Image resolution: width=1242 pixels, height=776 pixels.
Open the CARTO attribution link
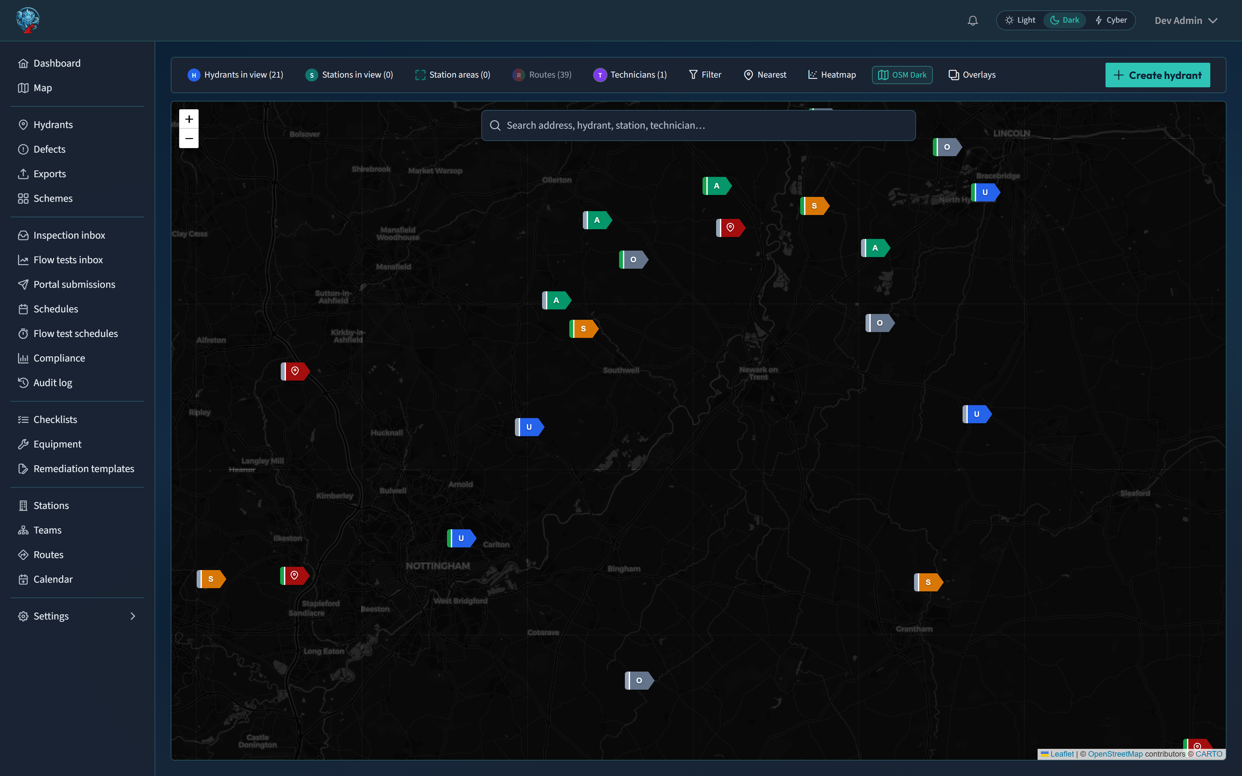pos(1209,754)
